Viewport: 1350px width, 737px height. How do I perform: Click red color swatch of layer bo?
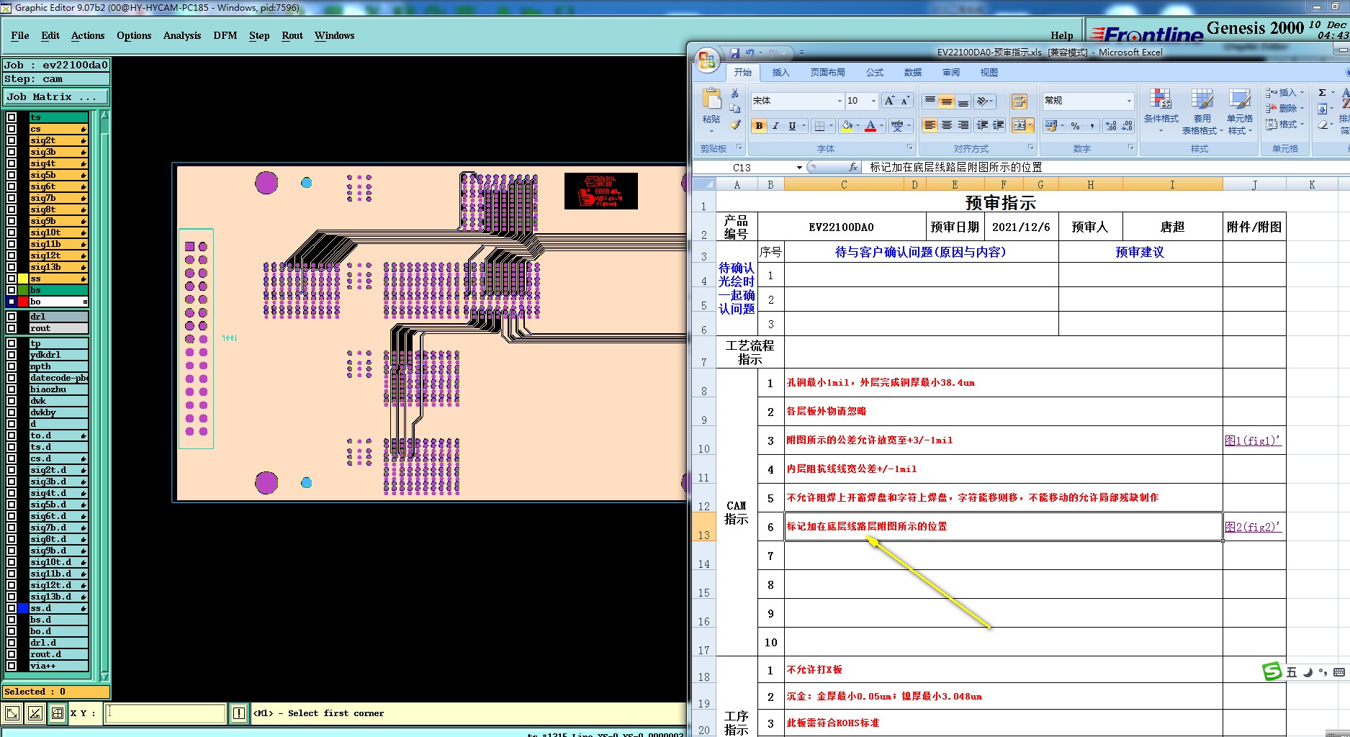pos(23,302)
